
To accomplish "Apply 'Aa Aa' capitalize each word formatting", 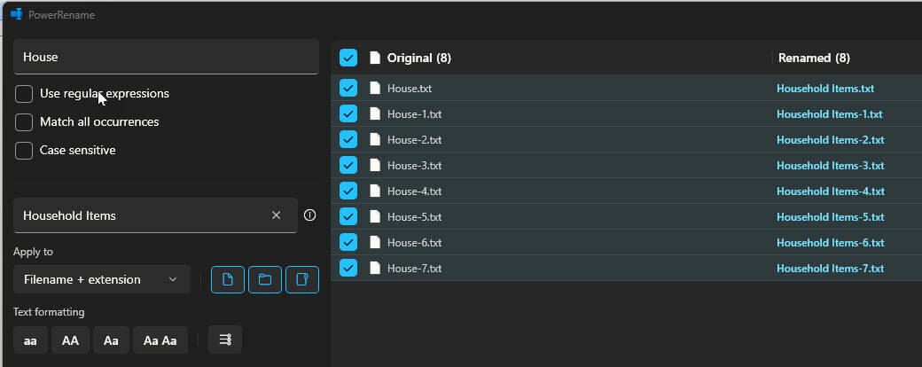I will click(160, 340).
